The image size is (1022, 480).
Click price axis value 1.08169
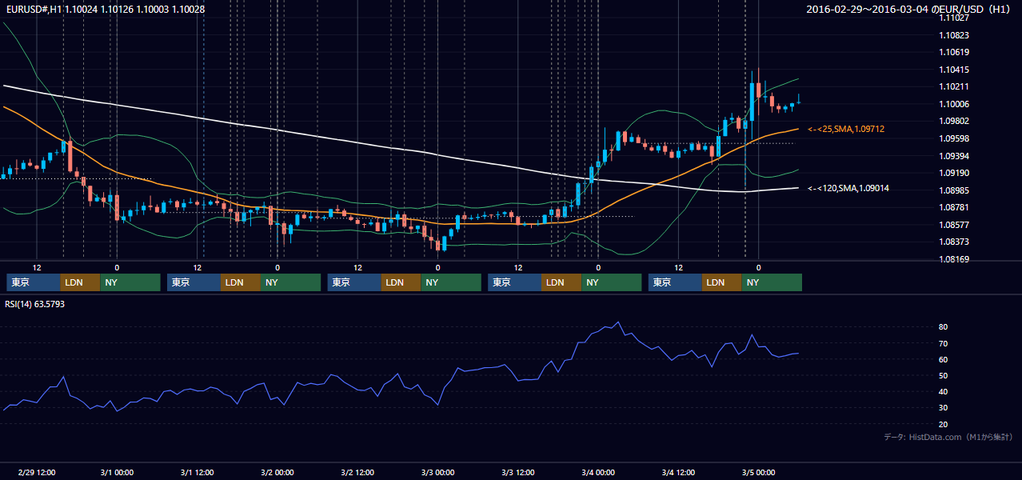(x=954, y=259)
